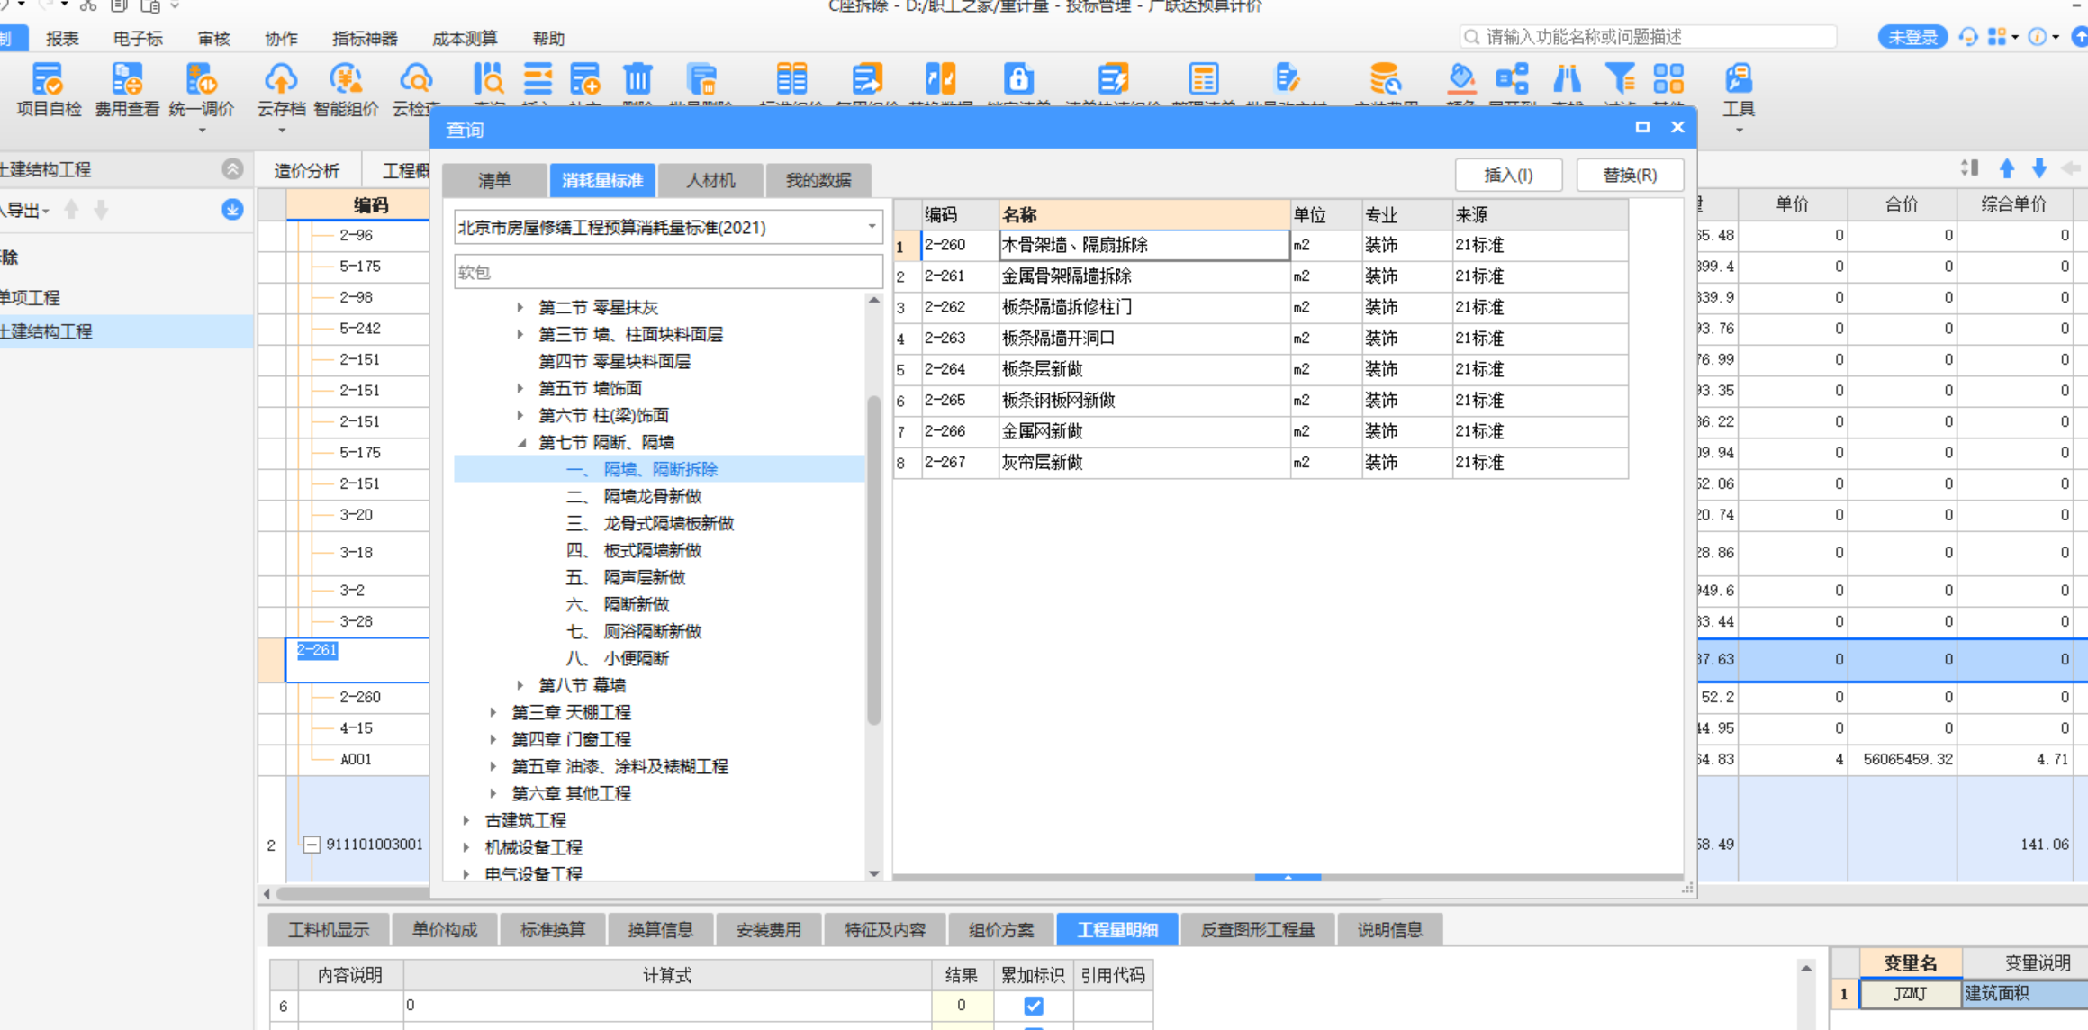This screenshot has width=2088, height=1030.
Task: Open the 费用查看 fee viewer
Action: click(127, 89)
